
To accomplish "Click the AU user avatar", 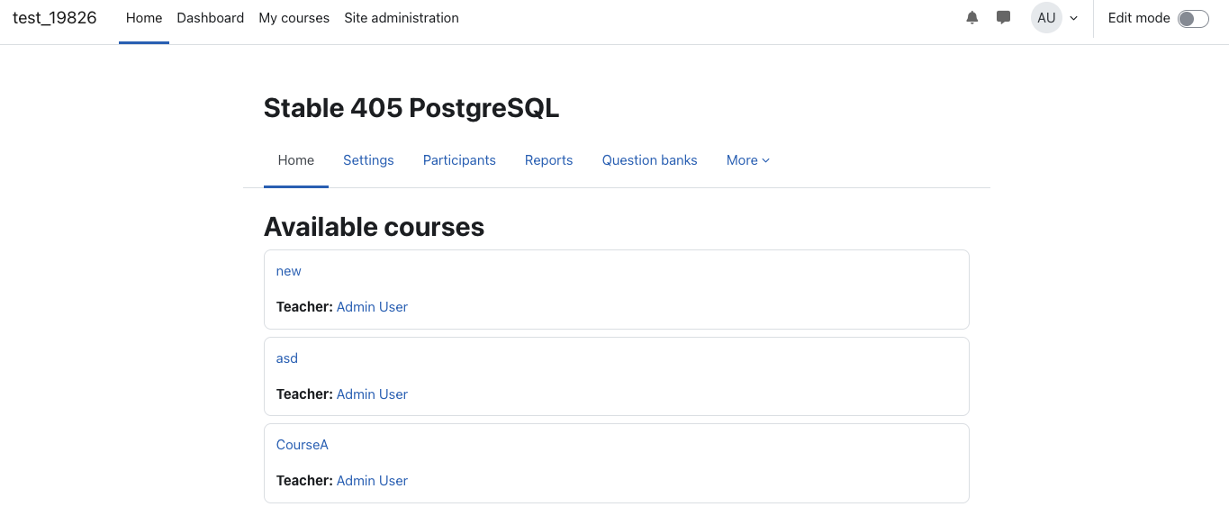I will click(x=1046, y=18).
